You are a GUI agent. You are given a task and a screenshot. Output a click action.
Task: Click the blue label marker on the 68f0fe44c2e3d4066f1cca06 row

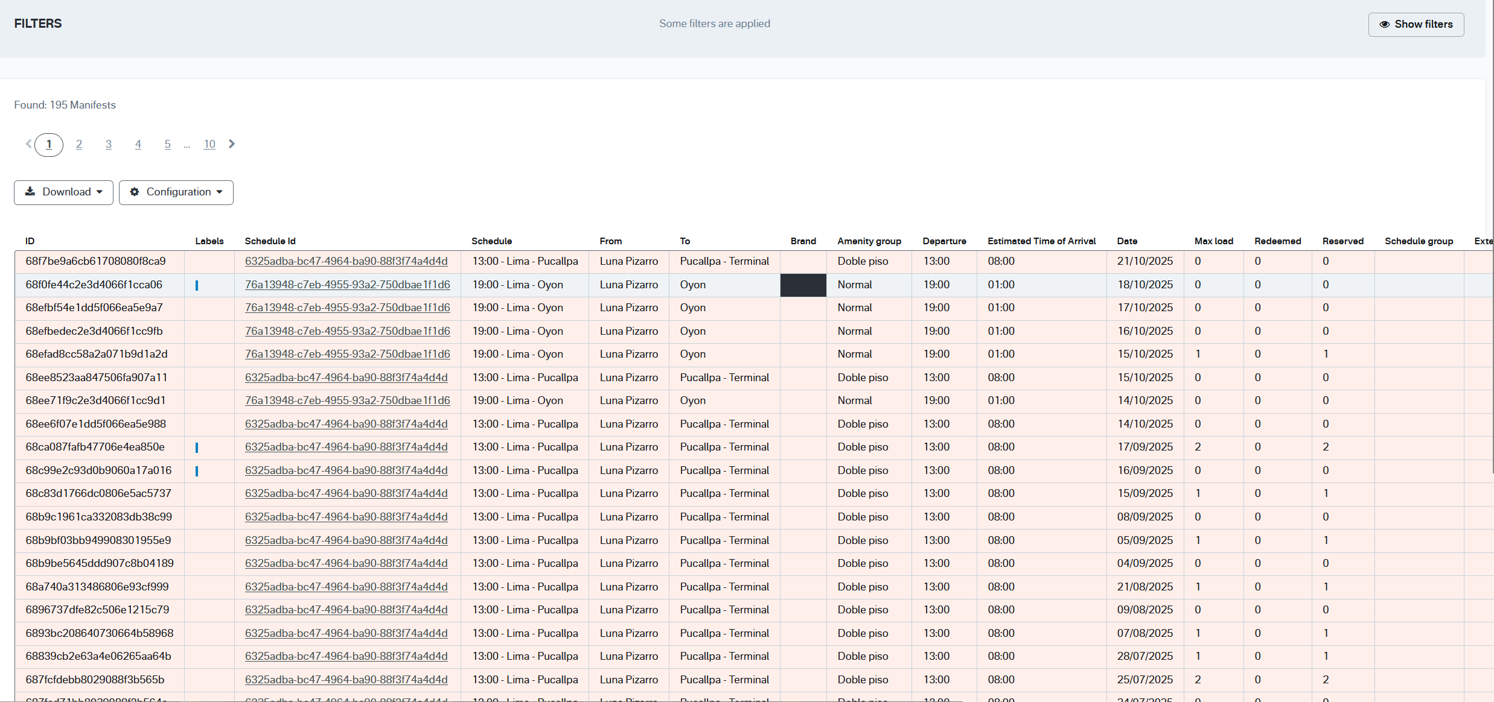tap(197, 285)
